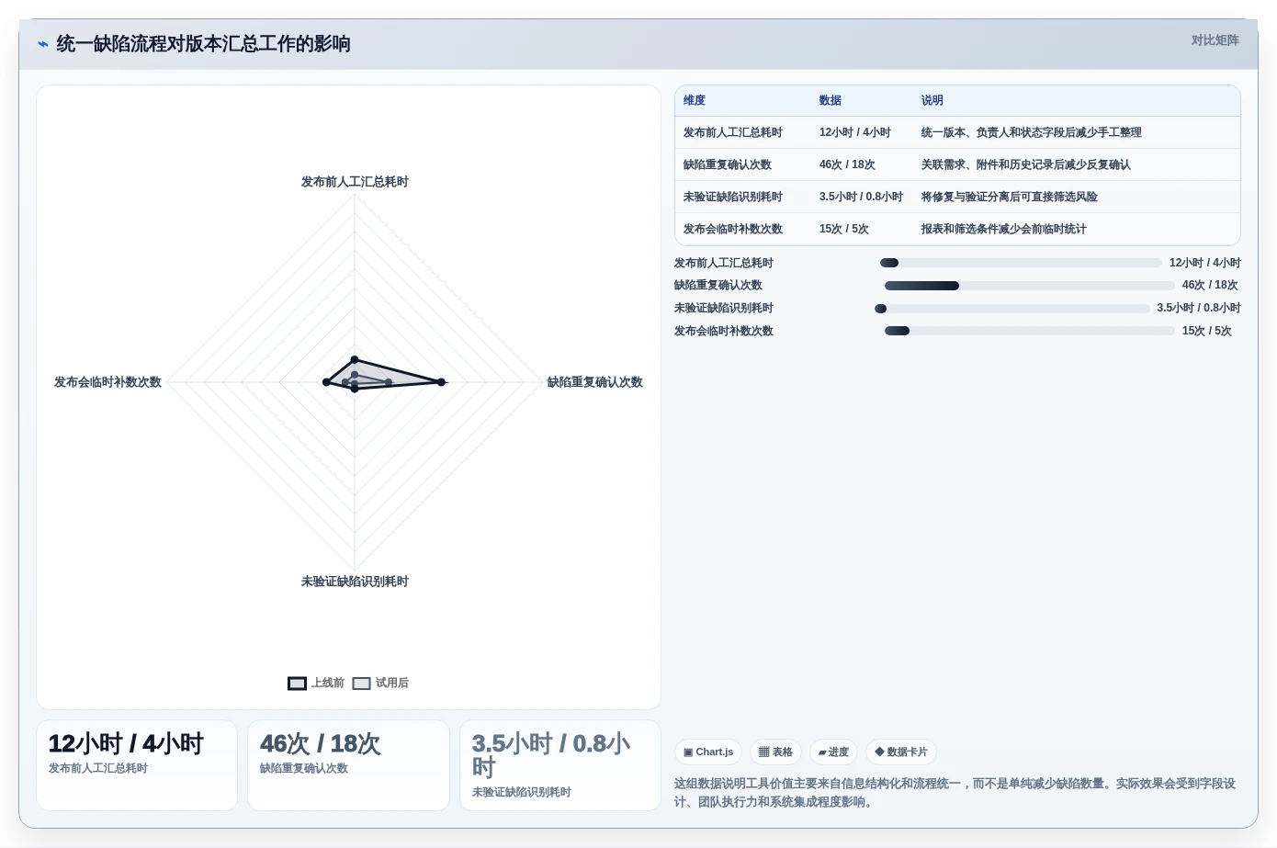Viewport: 1277px width, 848px height.
Task: Select table cell 发布前人工汇总耗时
Action: point(733,133)
